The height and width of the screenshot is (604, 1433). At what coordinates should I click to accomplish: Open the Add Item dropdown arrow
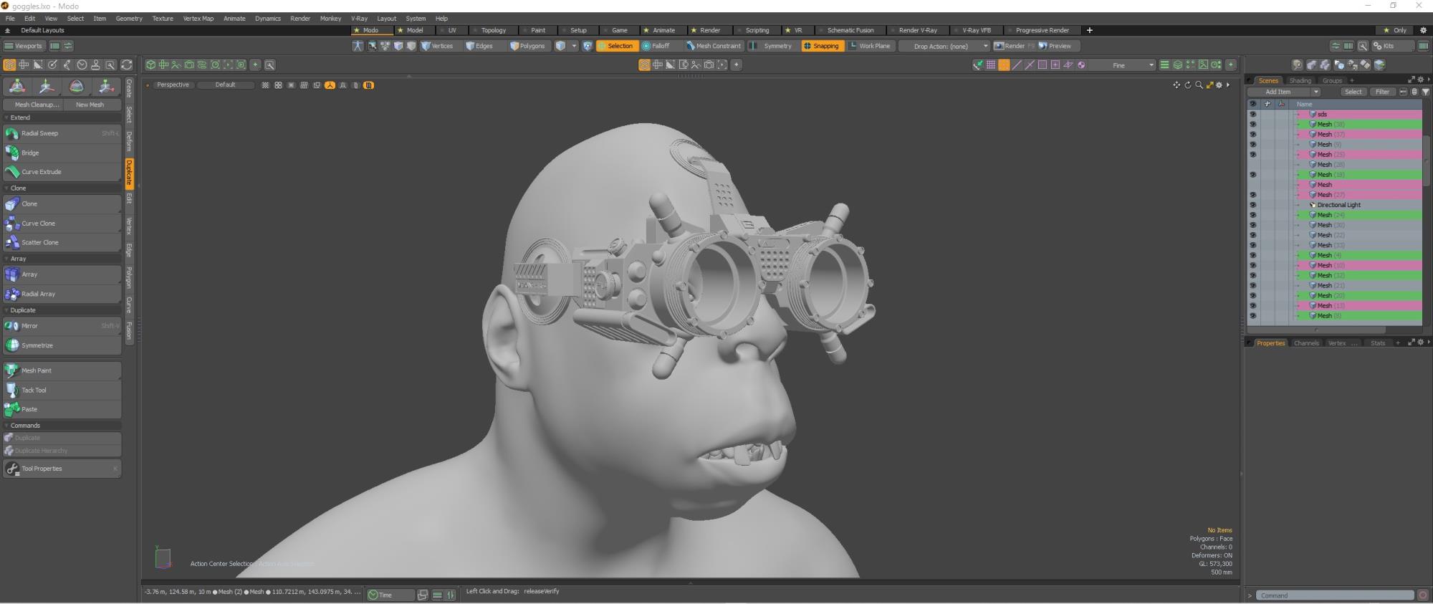1315,92
